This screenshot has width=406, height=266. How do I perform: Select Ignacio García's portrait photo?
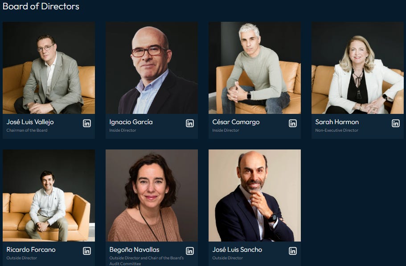click(152, 68)
